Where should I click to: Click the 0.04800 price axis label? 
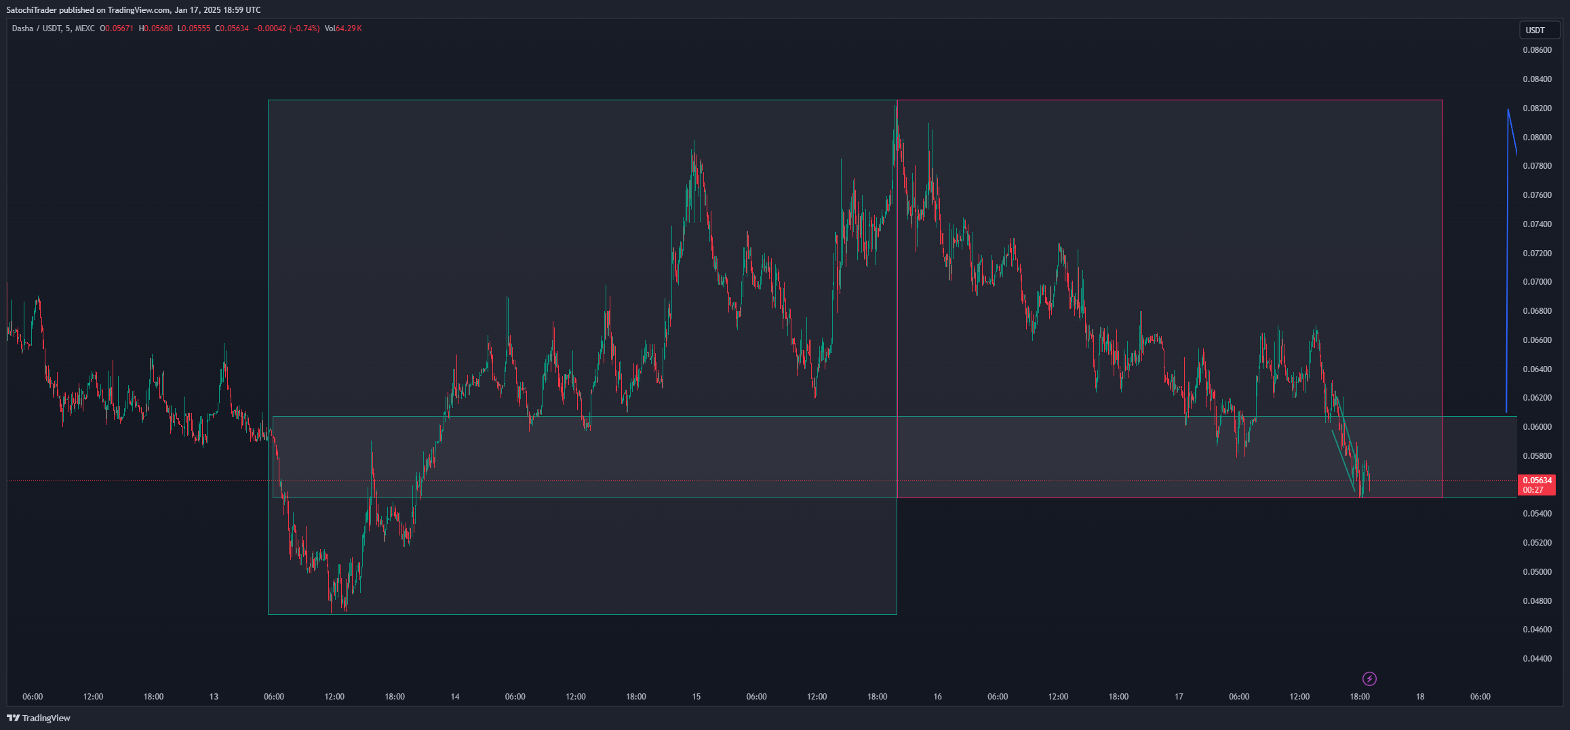tap(1537, 601)
